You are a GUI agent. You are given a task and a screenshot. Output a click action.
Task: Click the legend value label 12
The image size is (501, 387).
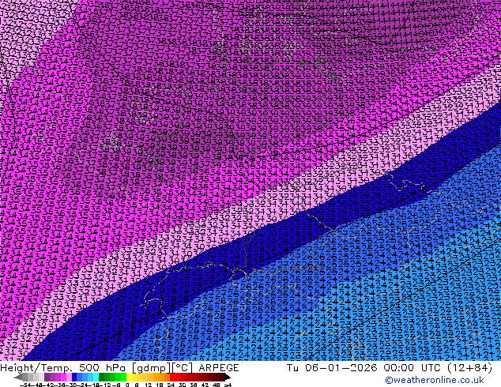coord(149,385)
